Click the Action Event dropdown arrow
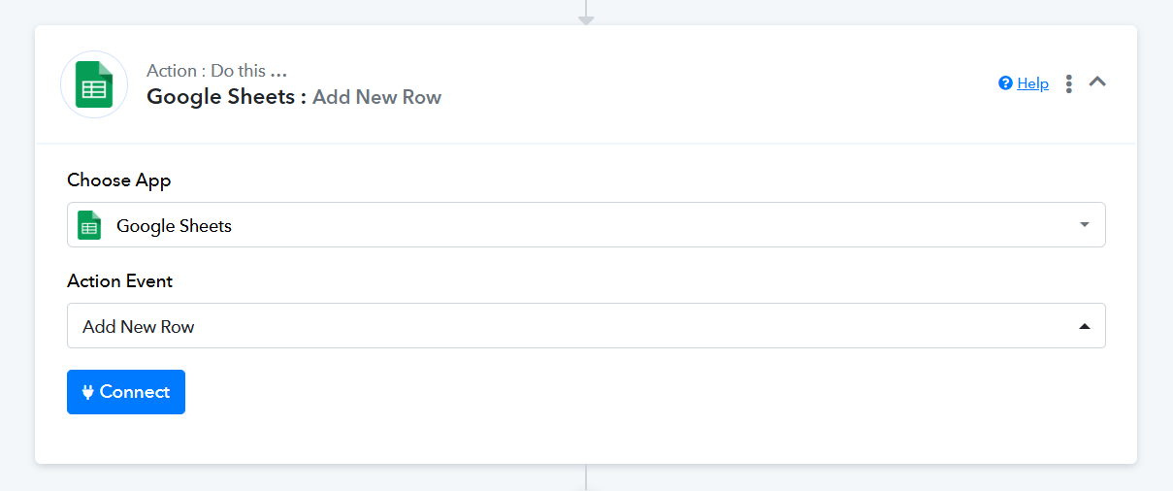 1085,327
